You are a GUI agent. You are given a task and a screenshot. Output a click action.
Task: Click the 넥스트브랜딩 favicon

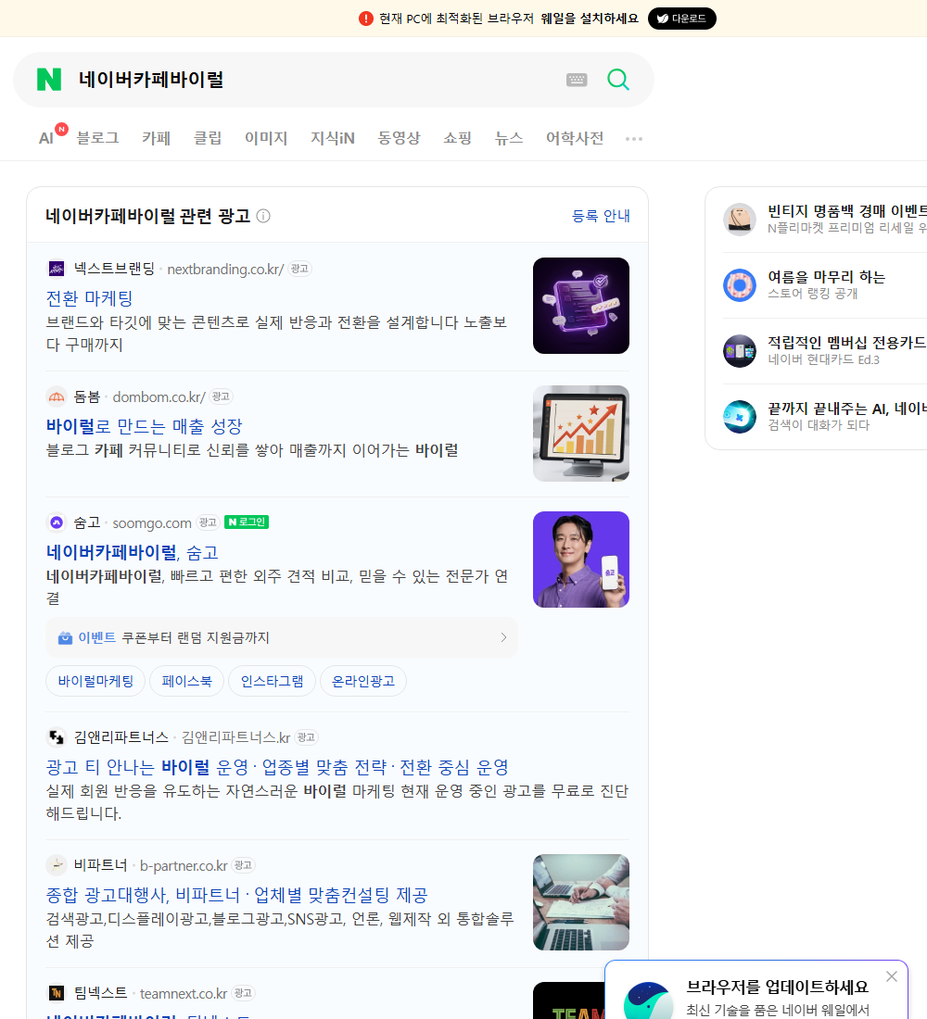[57, 269]
